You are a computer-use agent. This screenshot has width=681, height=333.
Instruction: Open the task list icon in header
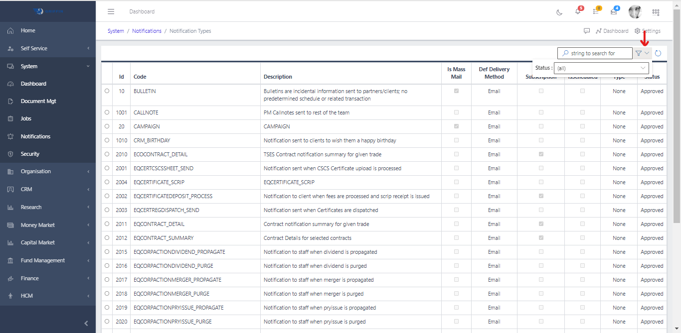coord(596,12)
